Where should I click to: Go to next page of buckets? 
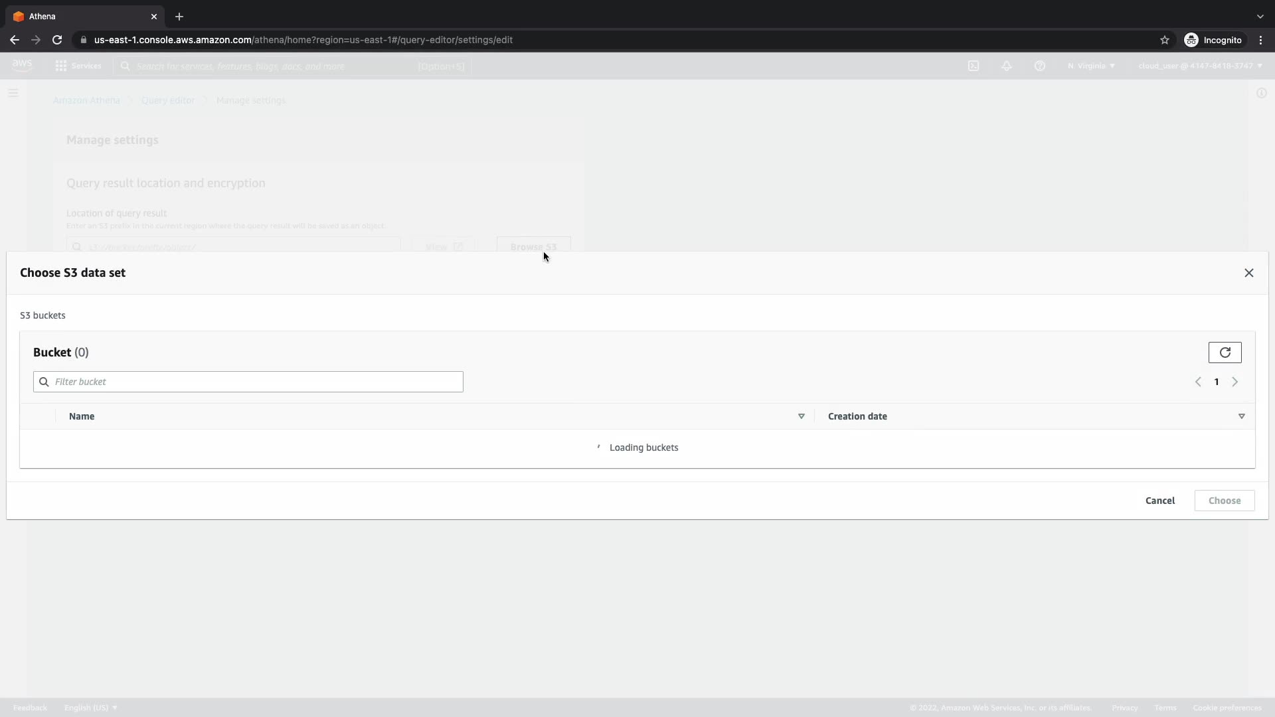click(1234, 382)
